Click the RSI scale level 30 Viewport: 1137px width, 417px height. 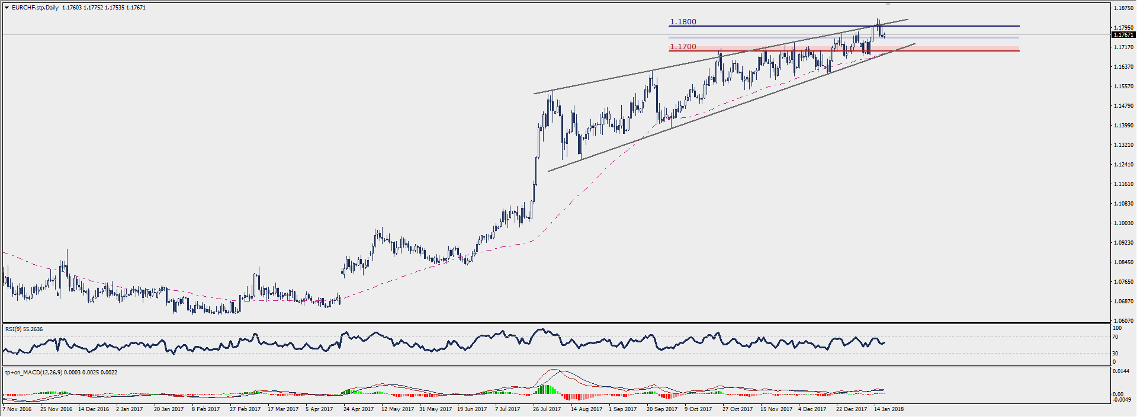tap(1116, 354)
